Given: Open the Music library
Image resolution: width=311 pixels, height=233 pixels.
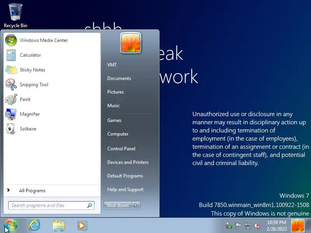Looking at the screenshot, I should (114, 106).
